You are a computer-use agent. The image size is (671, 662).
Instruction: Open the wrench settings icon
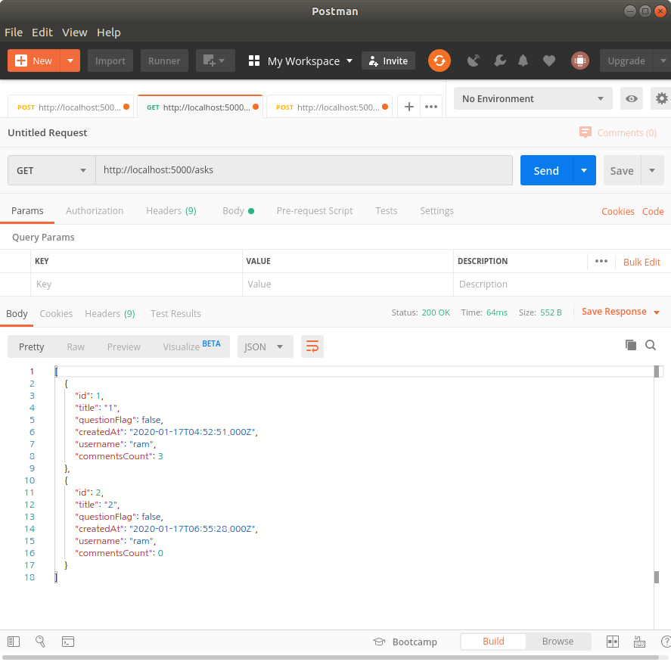coord(499,61)
